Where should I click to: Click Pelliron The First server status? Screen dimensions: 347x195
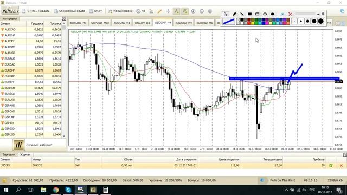coord(282,180)
